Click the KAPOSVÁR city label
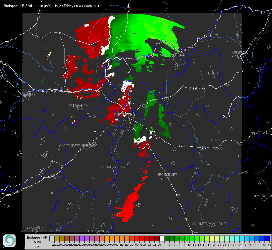The height and width of the screenshot is (250, 272). pos(34,228)
